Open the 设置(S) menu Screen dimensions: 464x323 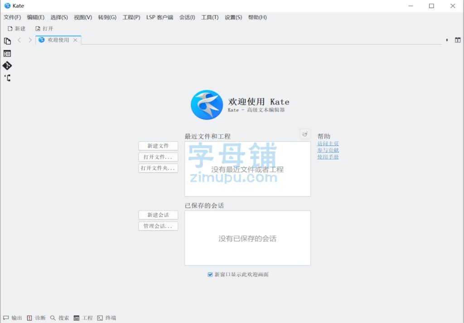point(233,17)
